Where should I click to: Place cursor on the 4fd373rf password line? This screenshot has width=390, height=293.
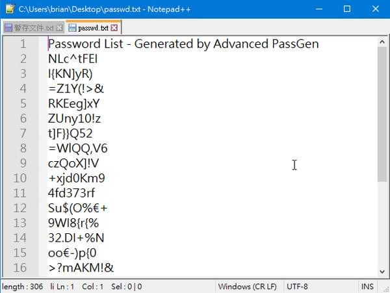coord(71,193)
